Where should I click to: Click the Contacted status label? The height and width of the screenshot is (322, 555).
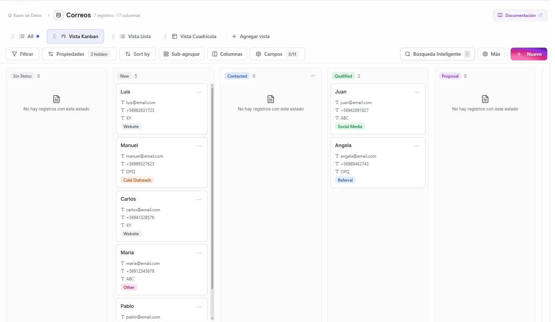(237, 76)
